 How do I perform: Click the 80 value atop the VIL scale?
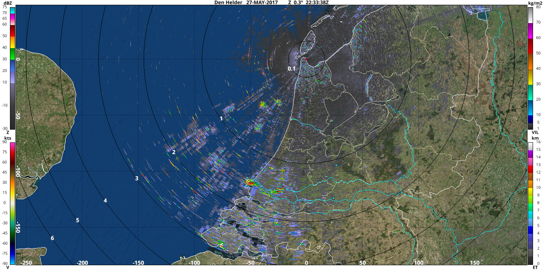538,7
